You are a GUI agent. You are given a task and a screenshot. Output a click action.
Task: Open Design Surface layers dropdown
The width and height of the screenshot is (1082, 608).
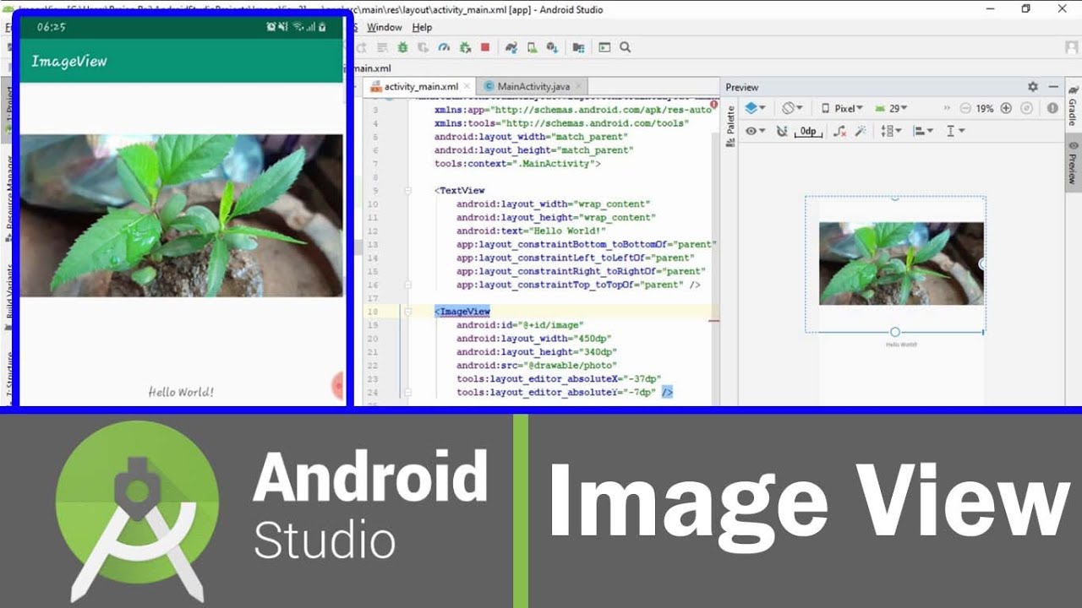[x=755, y=108]
